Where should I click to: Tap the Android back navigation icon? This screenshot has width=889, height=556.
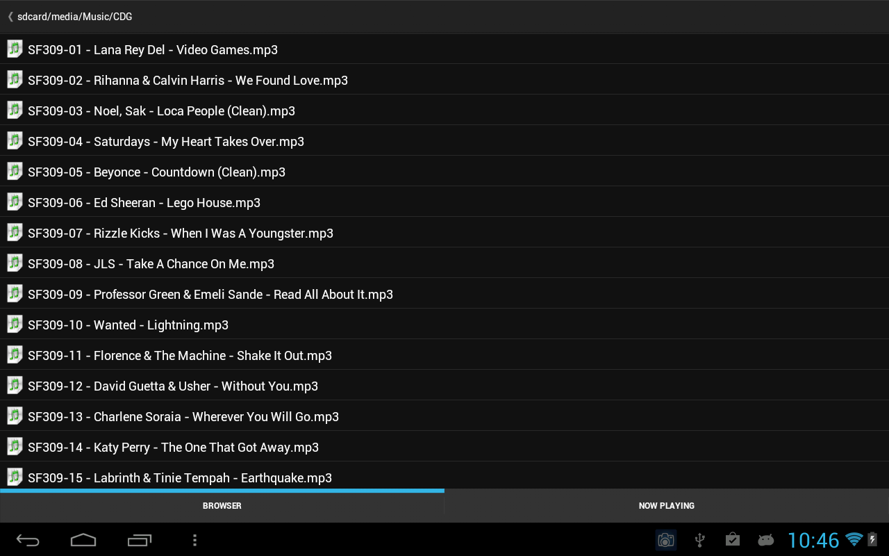(x=28, y=540)
